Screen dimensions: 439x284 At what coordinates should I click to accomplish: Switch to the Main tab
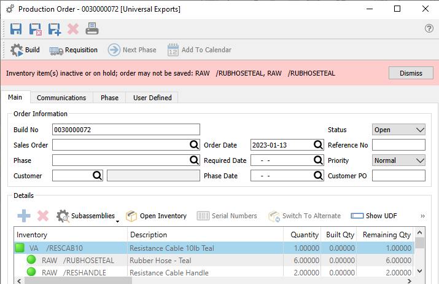15,97
